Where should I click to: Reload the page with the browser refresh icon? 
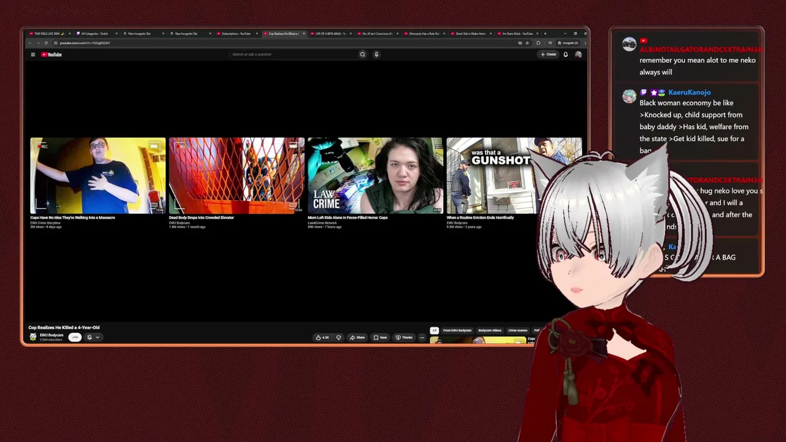pyautogui.click(x=45, y=43)
